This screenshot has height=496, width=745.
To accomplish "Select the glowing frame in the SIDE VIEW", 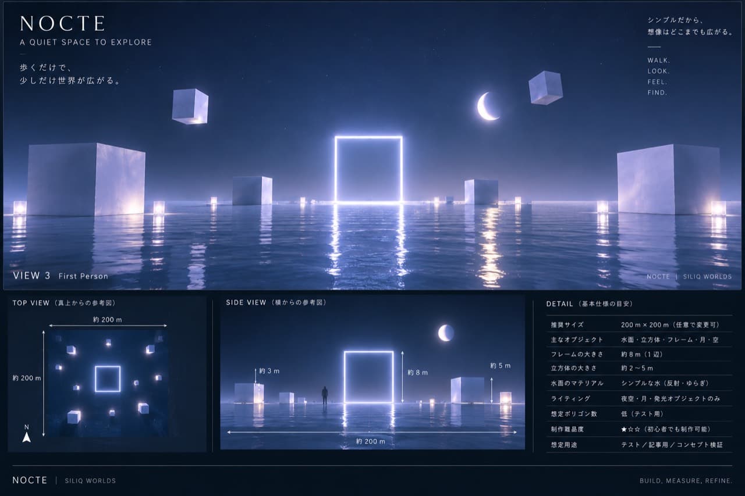I will [x=368, y=377].
